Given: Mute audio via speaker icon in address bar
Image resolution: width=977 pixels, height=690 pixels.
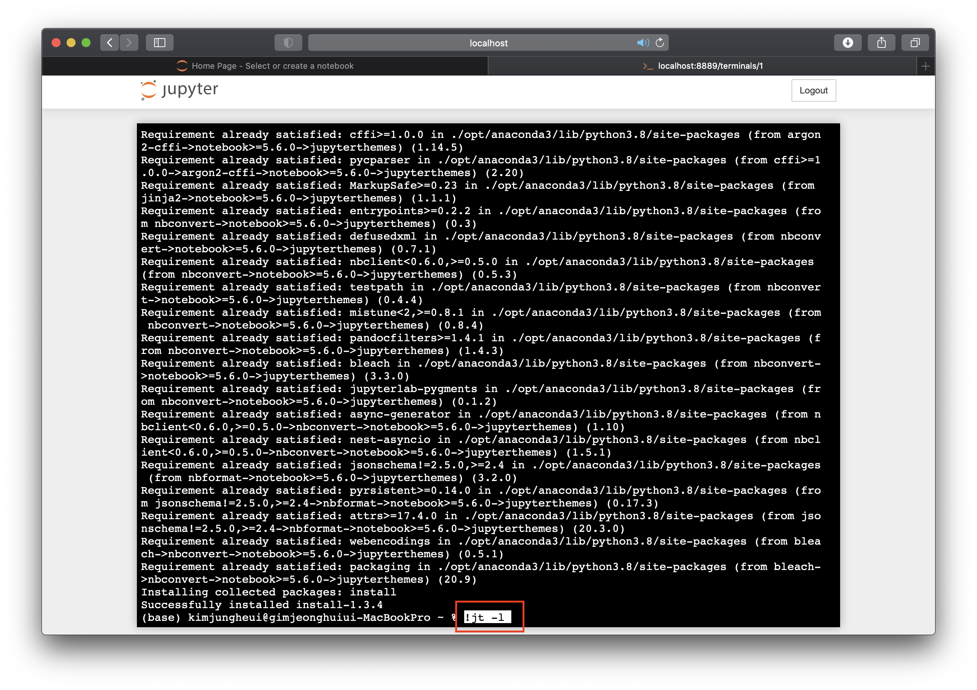Looking at the screenshot, I should click(x=642, y=43).
